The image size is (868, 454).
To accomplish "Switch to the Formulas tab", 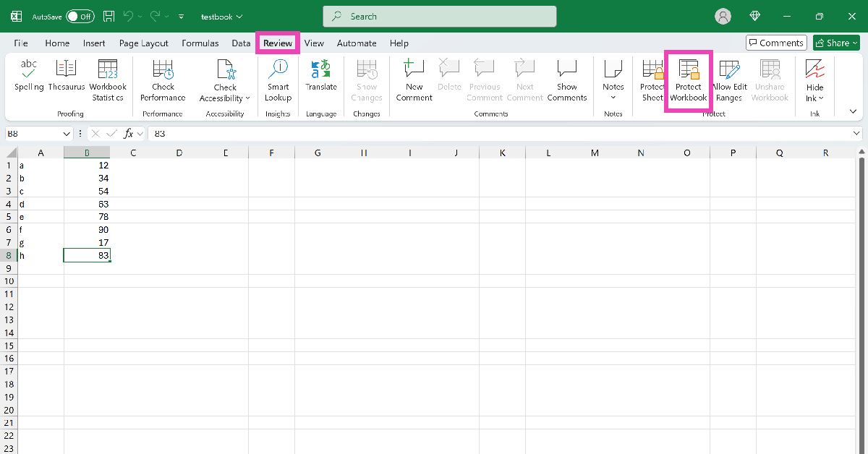I will coord(200,43).
